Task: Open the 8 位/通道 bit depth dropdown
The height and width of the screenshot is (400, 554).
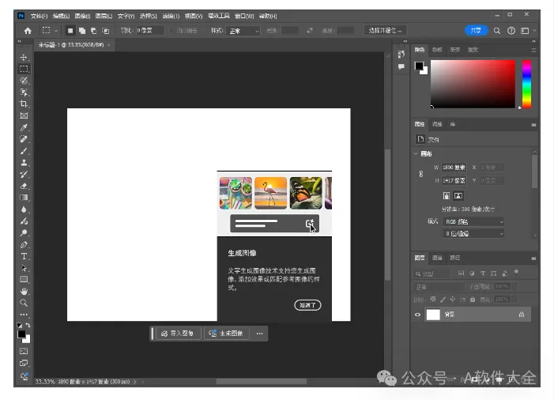Action: [473, 233]
